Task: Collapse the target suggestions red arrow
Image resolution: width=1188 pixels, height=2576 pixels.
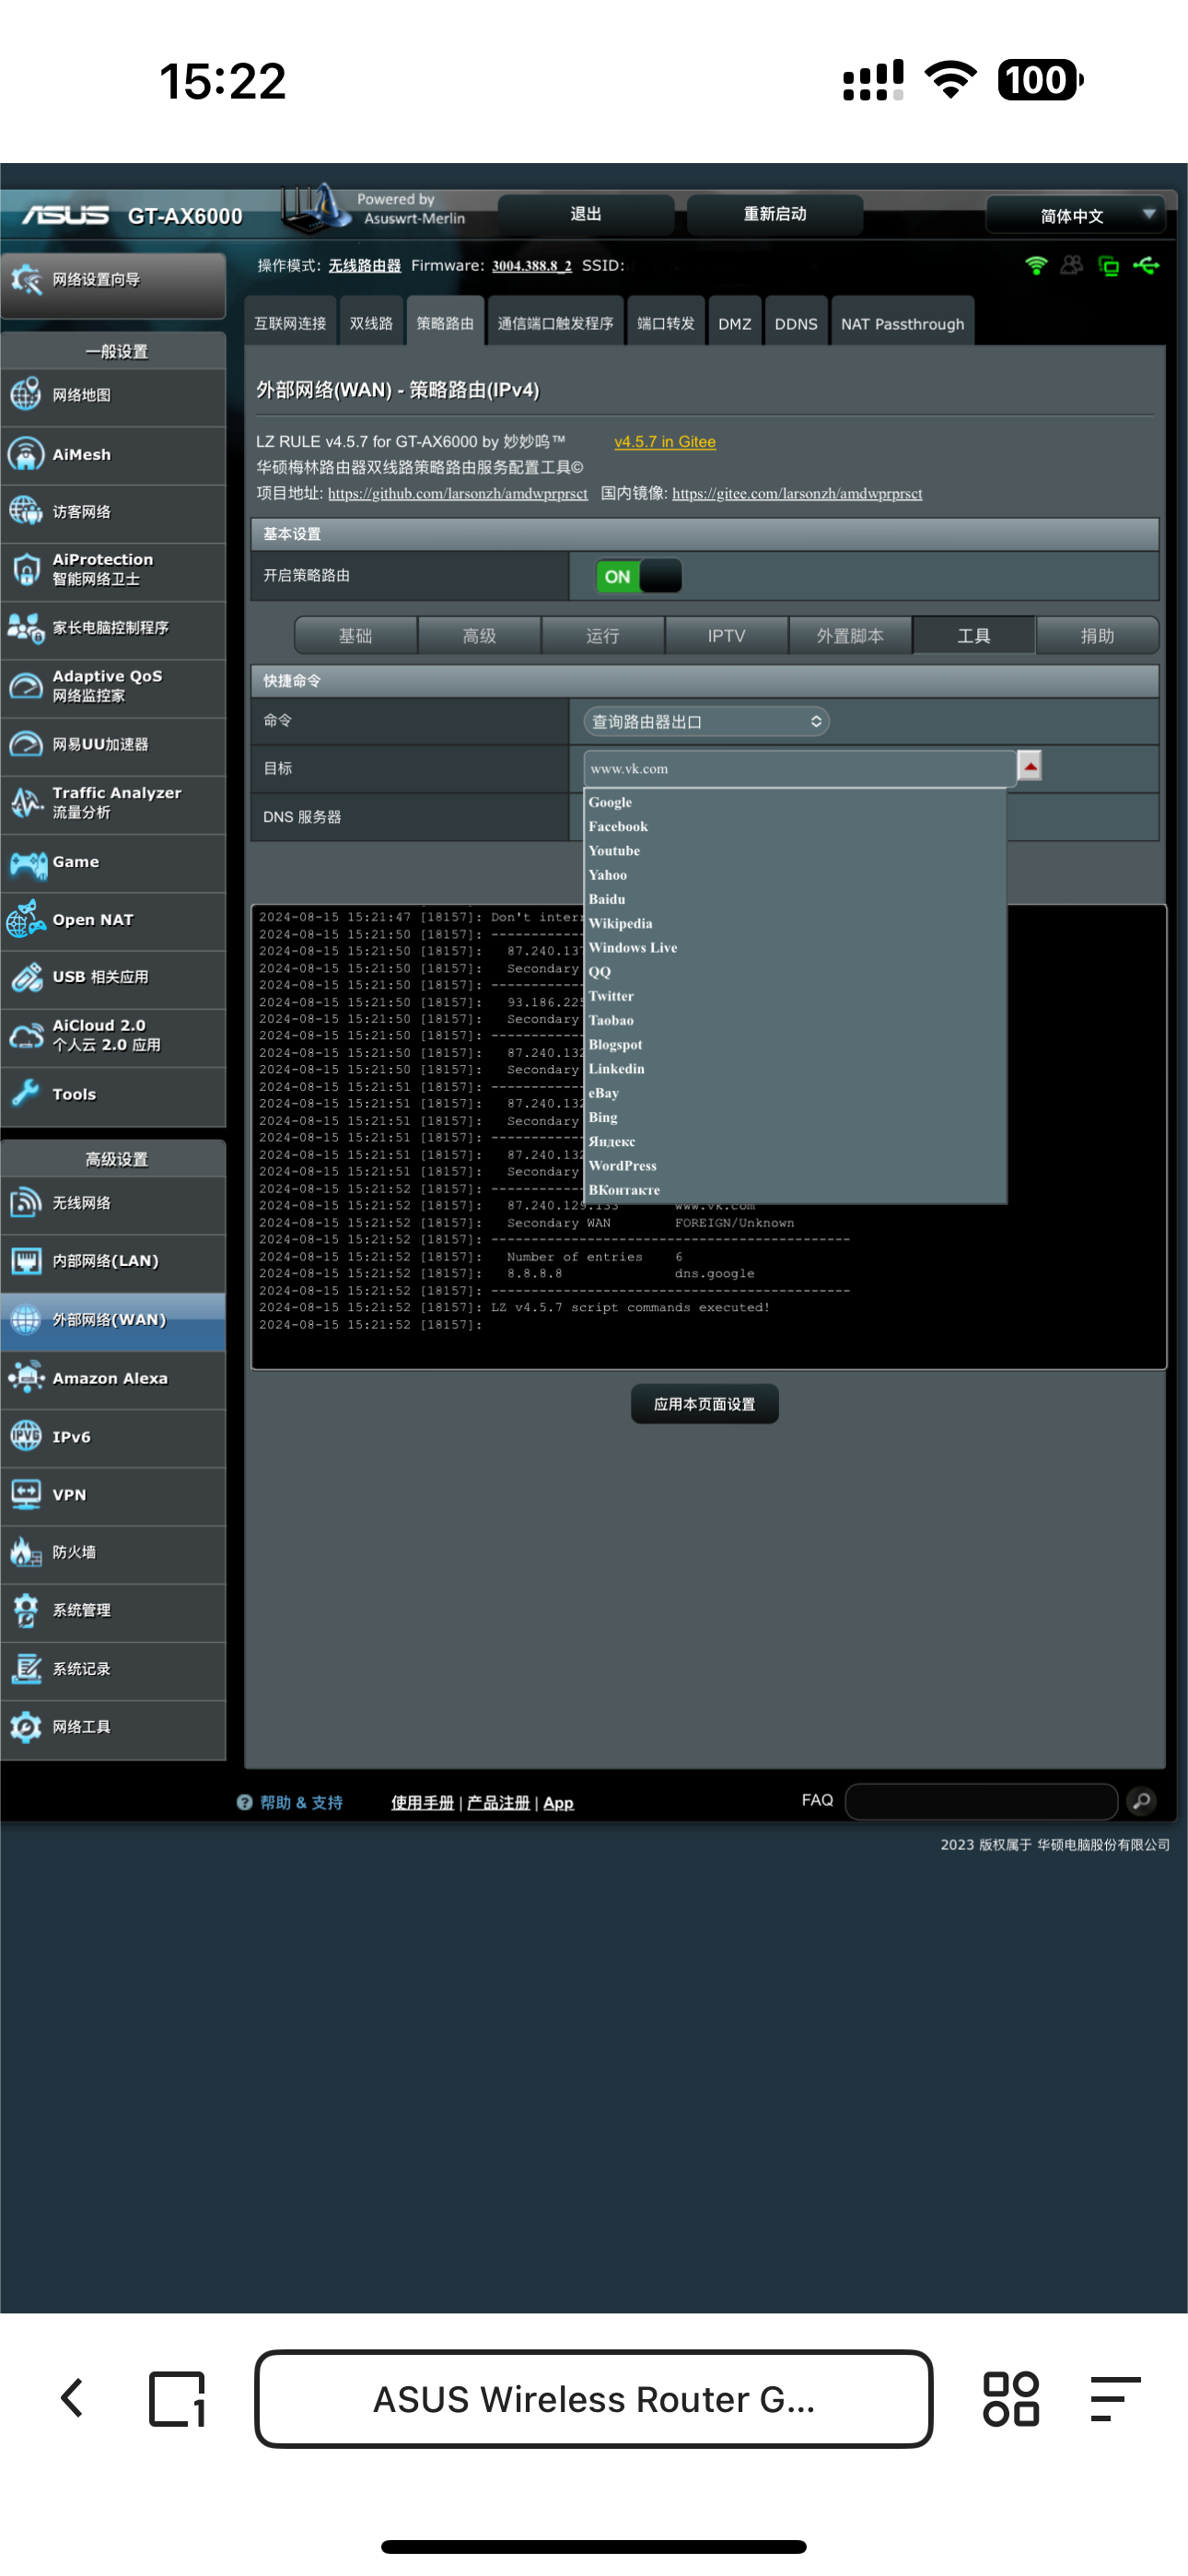Action: 1029,766
